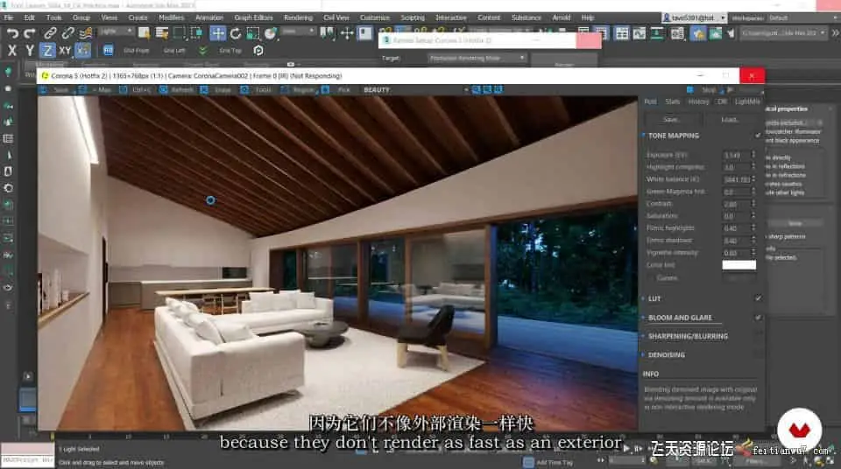Click the Undo arrow in main toolbar
The width and height of the screenshot is (841, 469).
[x=11, y=33]
